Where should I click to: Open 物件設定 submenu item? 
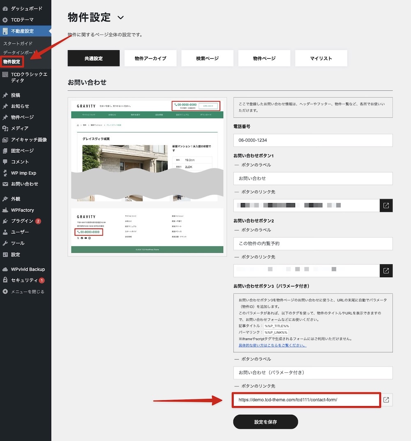(x=12, y=62)
